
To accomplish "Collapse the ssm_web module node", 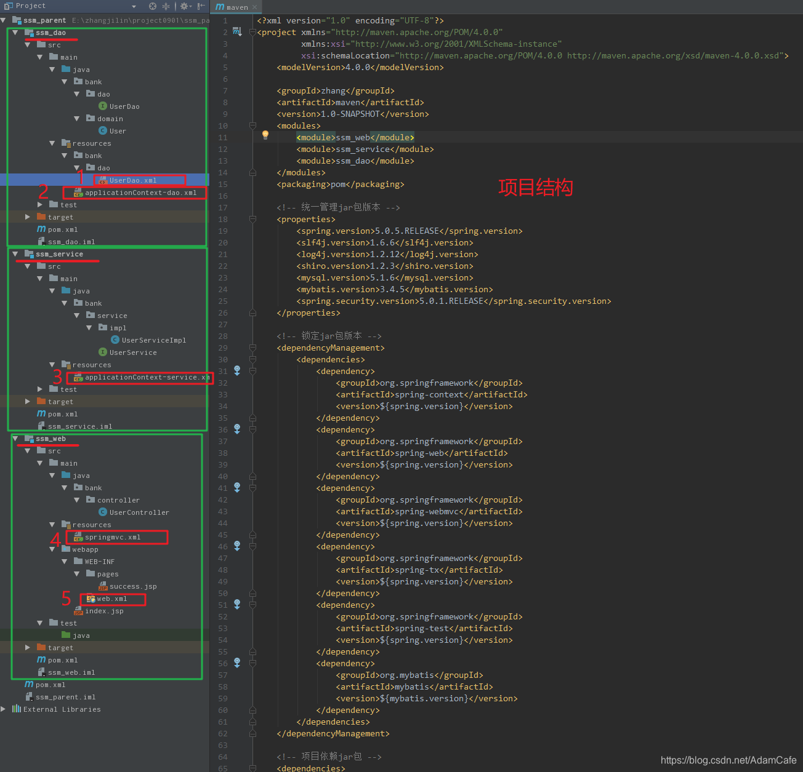I will [x=15, y=439].
